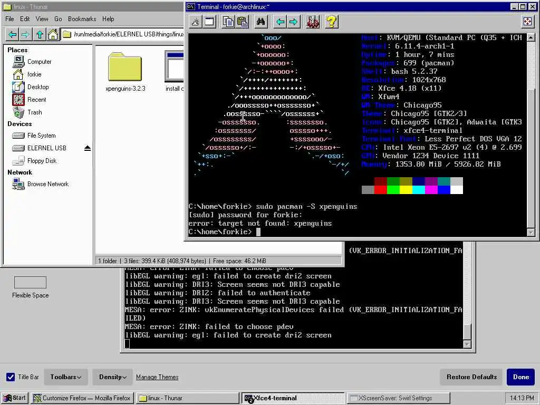Click the 'sudo pacman -S xpenguins' command text

pos(306,207)
